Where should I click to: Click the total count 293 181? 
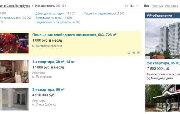click(x=61, y=6)
